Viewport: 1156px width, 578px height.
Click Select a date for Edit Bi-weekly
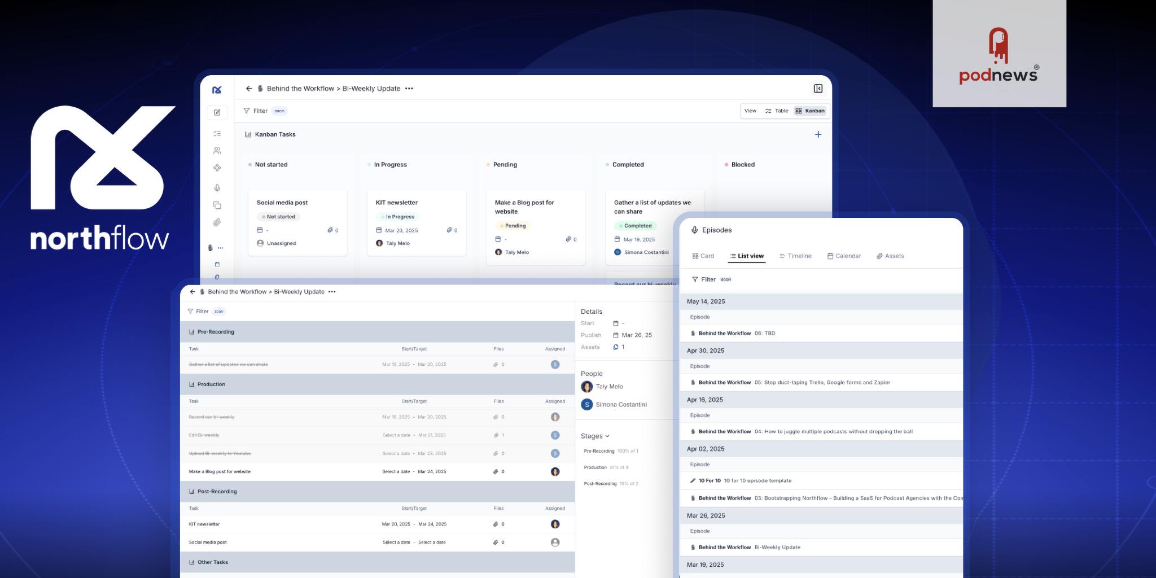[396, 435]
